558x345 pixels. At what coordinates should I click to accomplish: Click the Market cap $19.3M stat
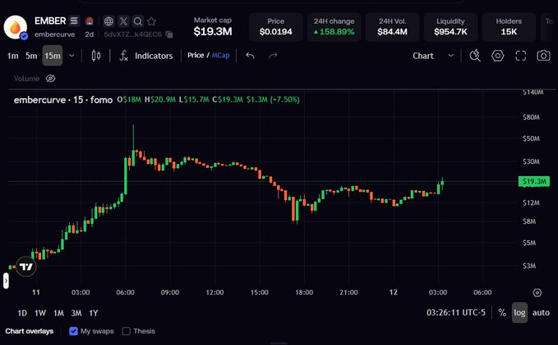(x=213, y=26)
